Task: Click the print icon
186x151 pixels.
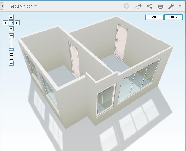Action: (160, 6)
